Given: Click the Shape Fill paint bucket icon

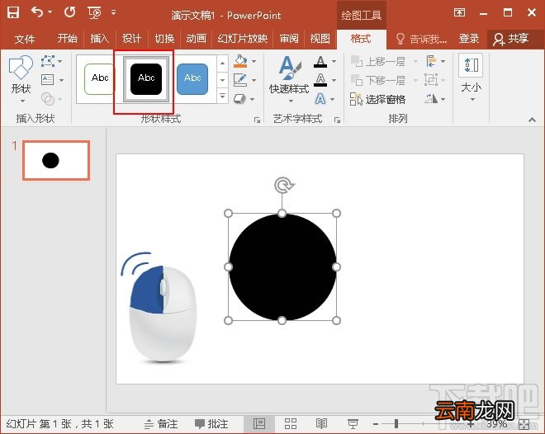Looking at the screenshot, I should (240, 61).
